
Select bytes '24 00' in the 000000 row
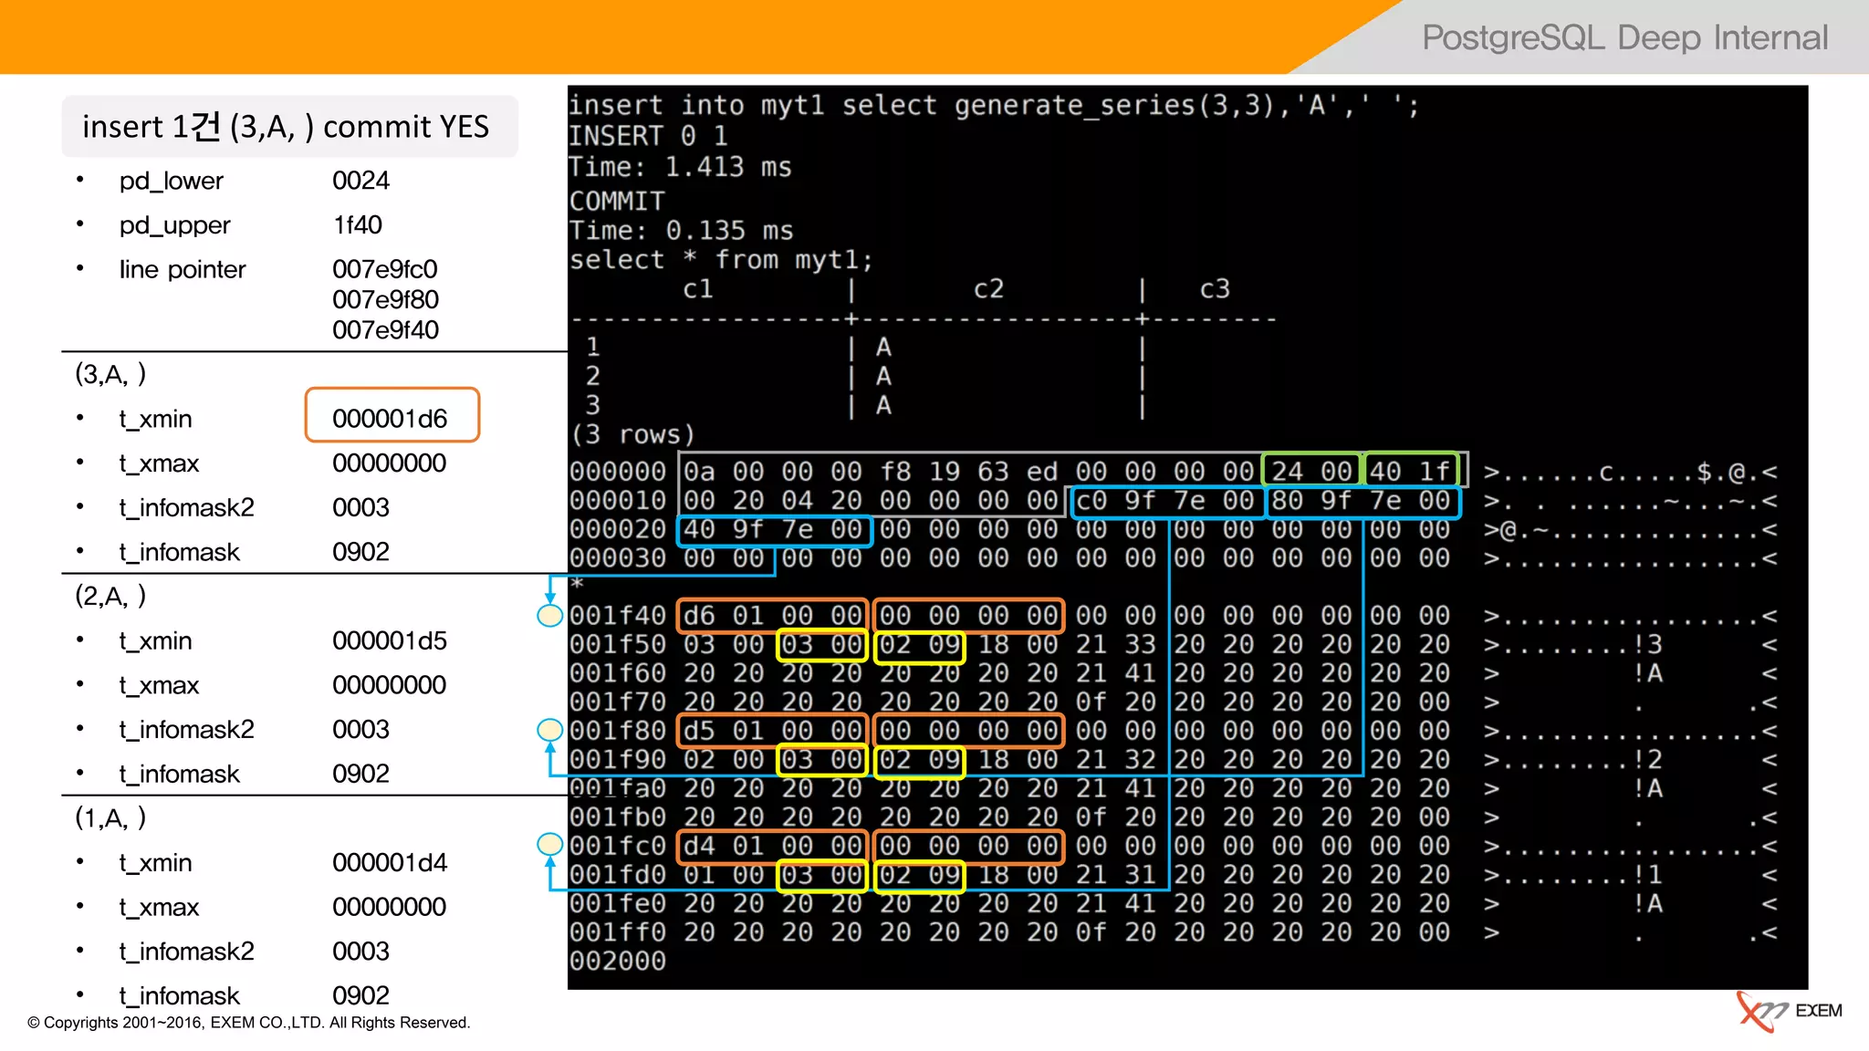pyautogui.click(x=1310, y=472)
